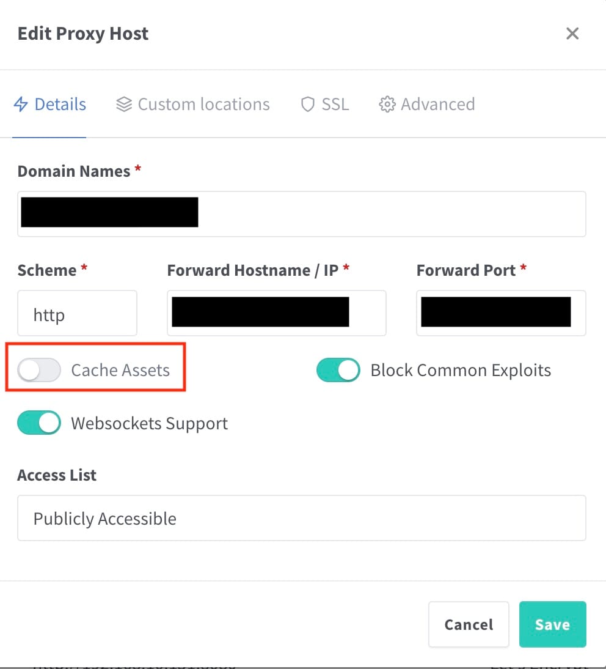Cancel editing the proxy host
Image resolution: width=606 pixels, height=669 pixels.
click(469, 624)
